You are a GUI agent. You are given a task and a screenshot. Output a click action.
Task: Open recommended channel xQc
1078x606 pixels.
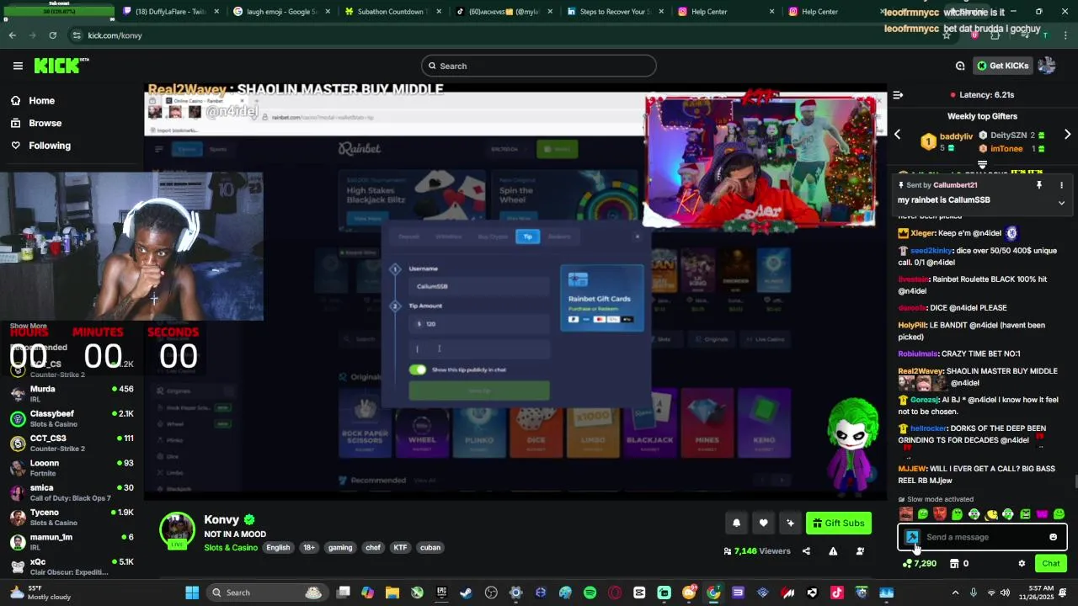(72, 566)
